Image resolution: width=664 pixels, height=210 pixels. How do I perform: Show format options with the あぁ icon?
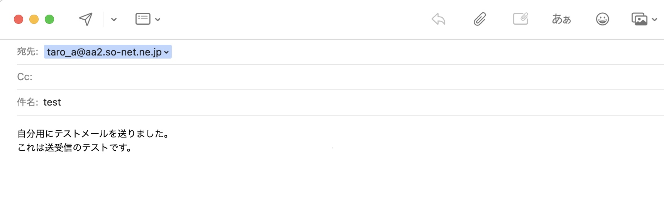561,19
